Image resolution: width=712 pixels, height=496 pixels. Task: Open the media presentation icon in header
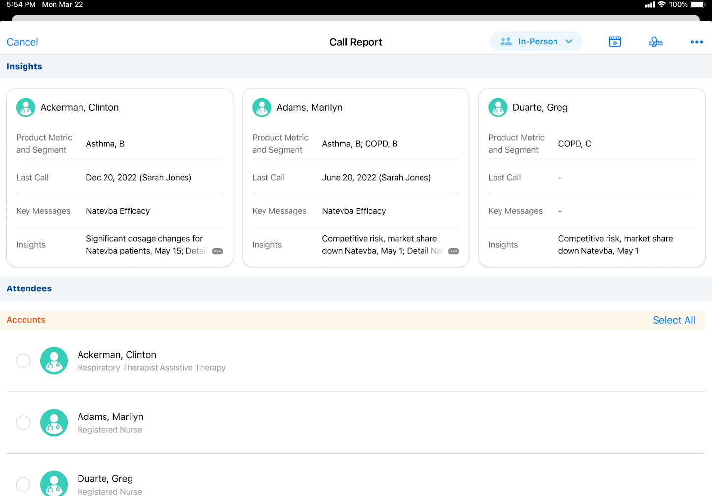pyautogui.click(x=615, y=42)
